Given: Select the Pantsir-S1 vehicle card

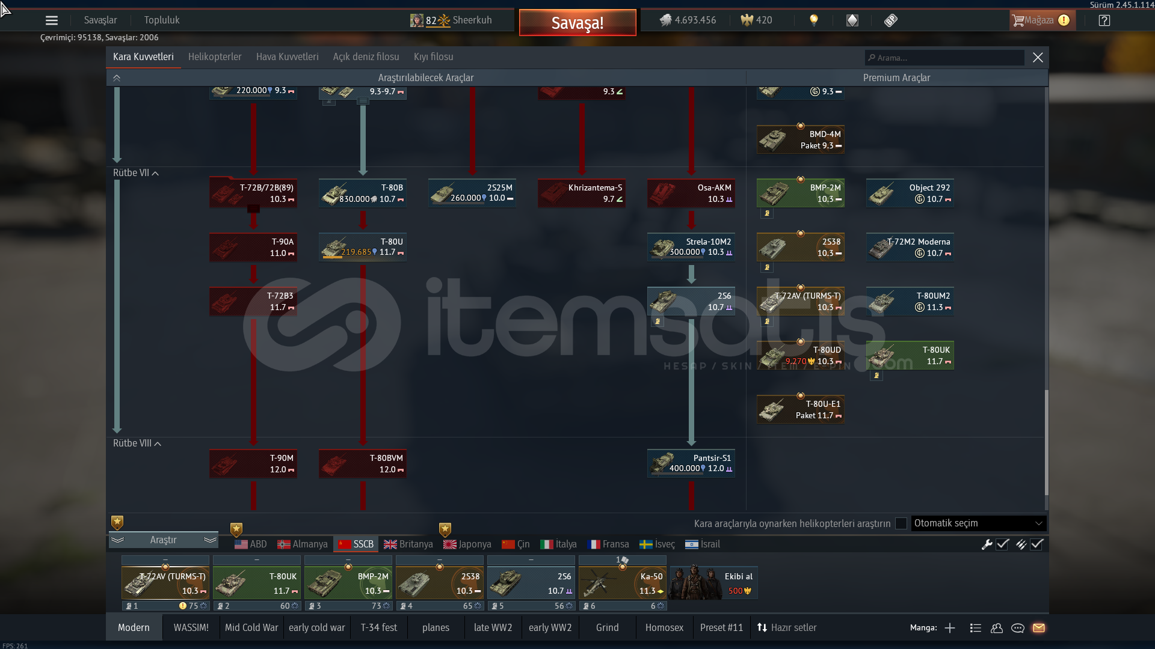Looking at the screenshot, I should (x=691, y=463).
